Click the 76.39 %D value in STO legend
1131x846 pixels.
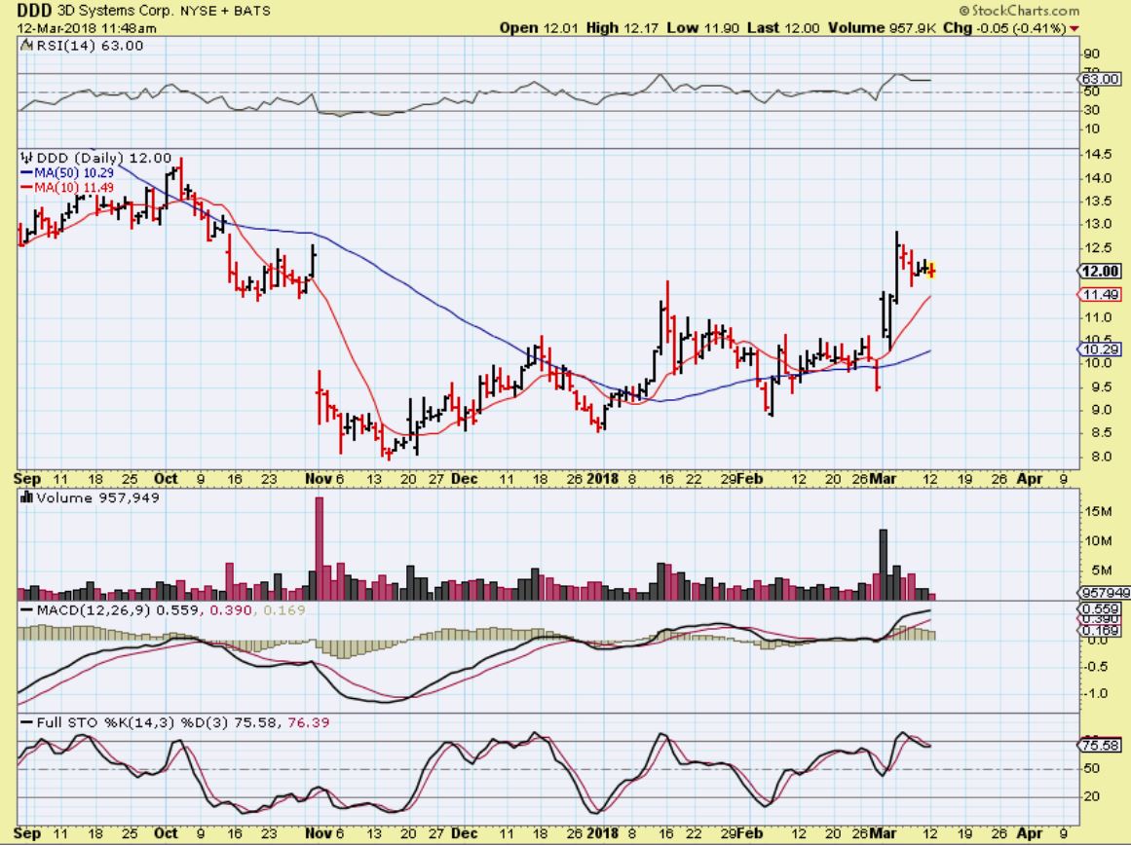(308, 722)
